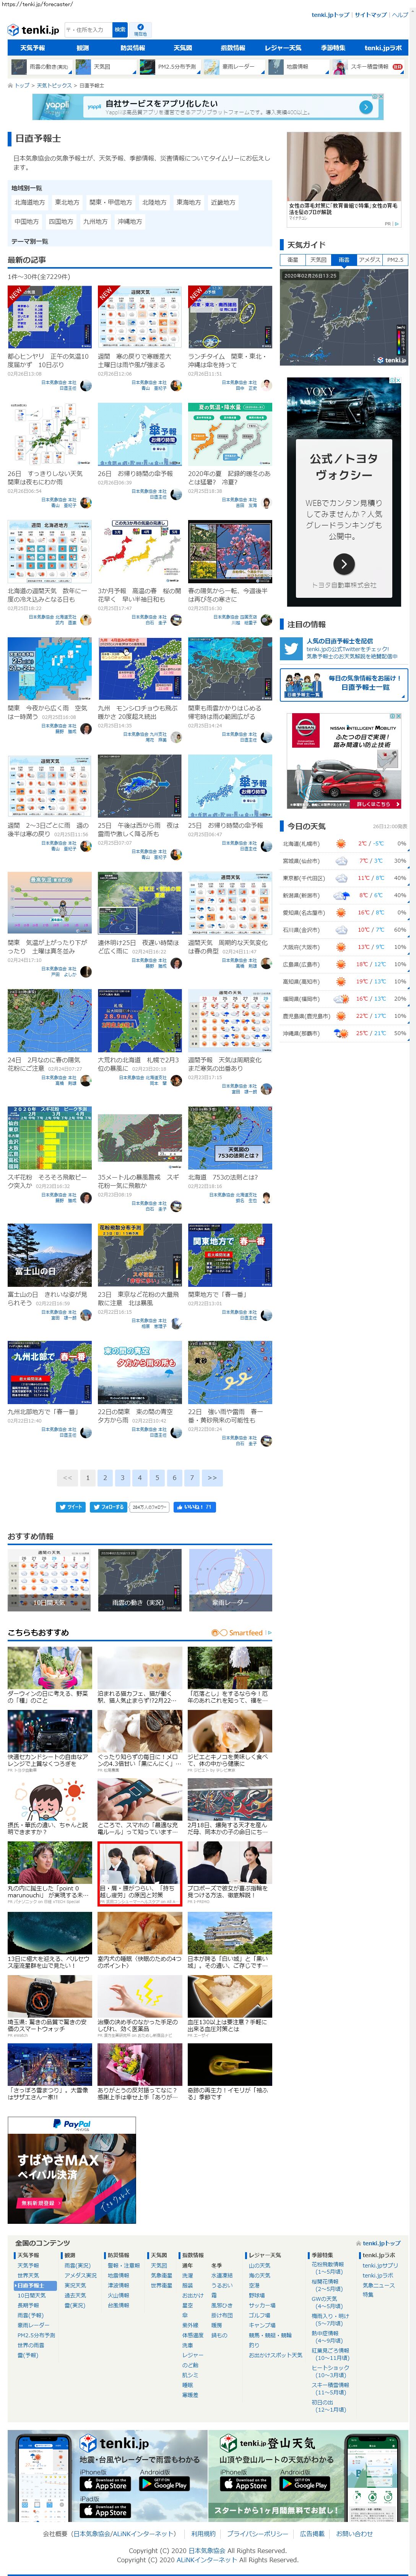Click the address search input field

point(87,30)
